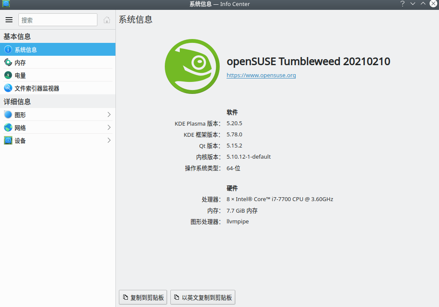
Task: Click the 网络 globe icon
Action: click(x=8, y=128)
